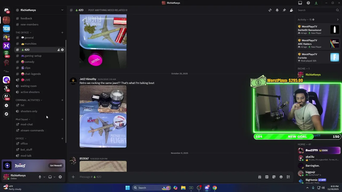Toggle the headphones deafen button
The image size is (342, 192).
(50, 177)
